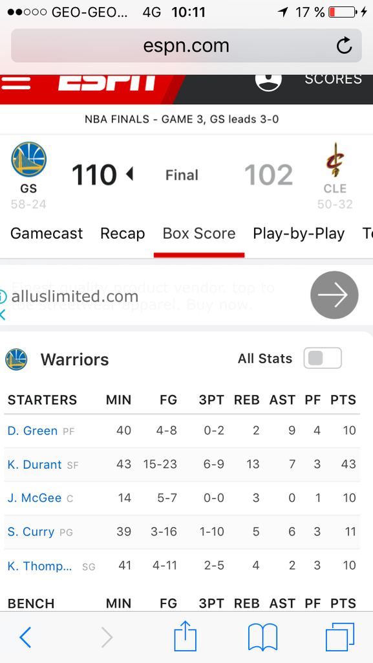Open the Recap tab

tap(123, 233)
